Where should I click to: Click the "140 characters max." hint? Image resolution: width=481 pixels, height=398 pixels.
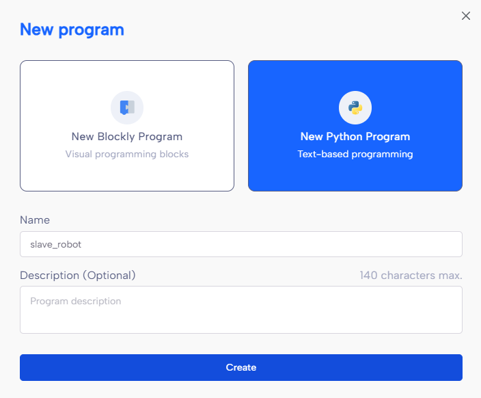[x=411, y=276]
